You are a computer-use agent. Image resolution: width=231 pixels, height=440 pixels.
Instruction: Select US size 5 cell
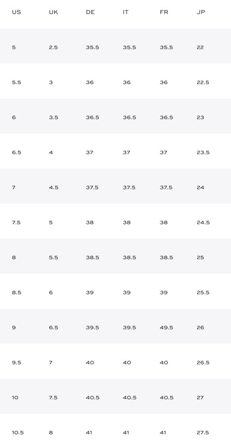tap(14, 48)
